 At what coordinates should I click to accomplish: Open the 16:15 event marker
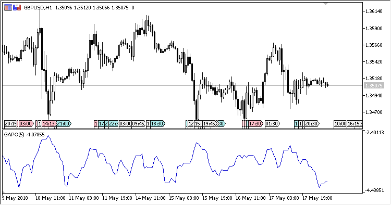coord(354,124)
